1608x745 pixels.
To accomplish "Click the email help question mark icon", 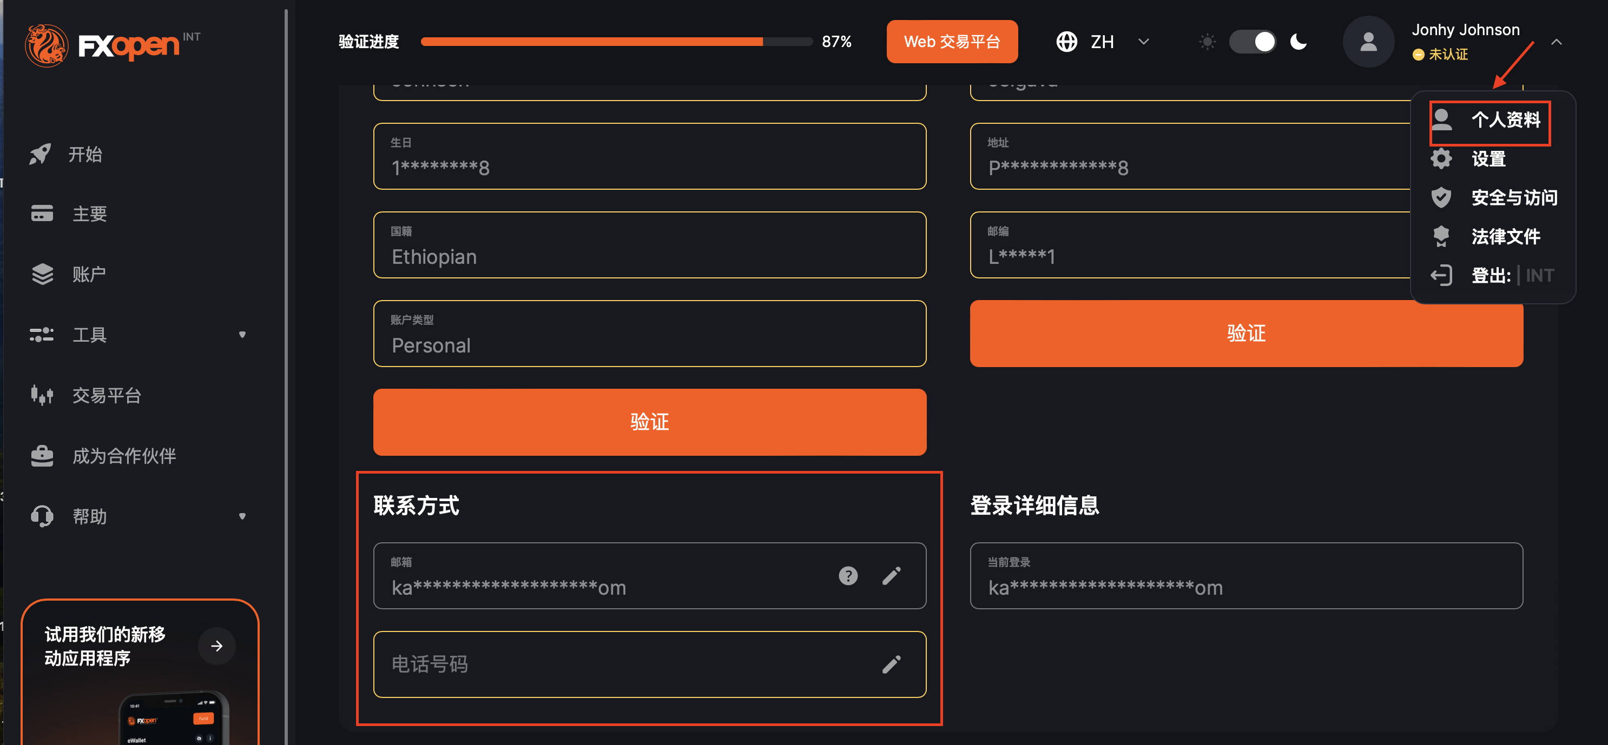I will [x=848, y=575].
